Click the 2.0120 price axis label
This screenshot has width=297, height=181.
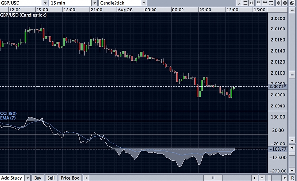[x=278, y=62]
